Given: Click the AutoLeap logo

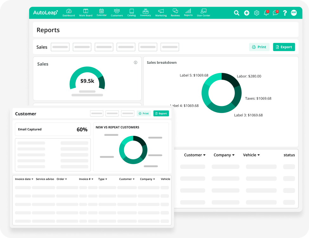Looking at the screenshot, I should pyautogui.click(x=46, y=13).
